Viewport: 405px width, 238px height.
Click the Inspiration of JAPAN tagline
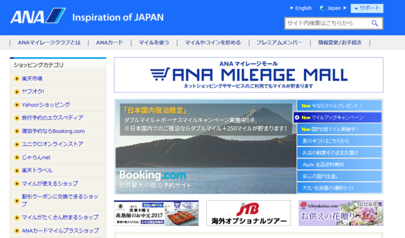[x=118, y=18]
